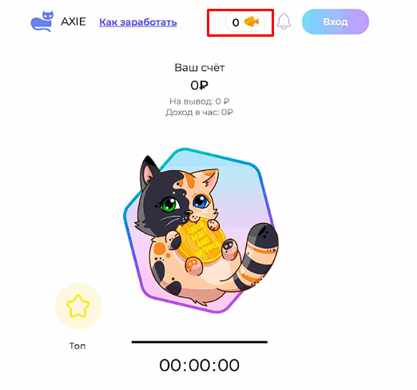Open the Top rating star icon
Viewport: 417px width, 390px height.
tap(78, 306)
